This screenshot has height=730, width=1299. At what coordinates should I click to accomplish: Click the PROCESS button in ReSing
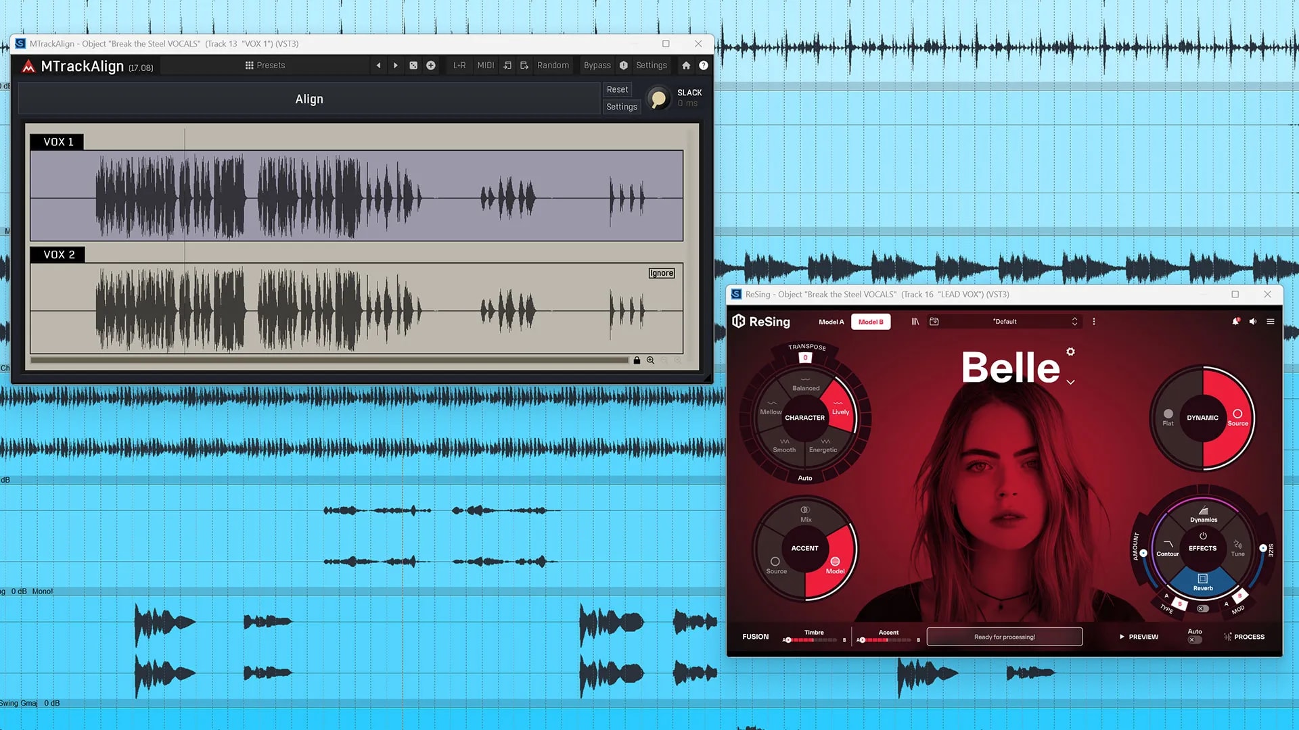coord(1244,637)
